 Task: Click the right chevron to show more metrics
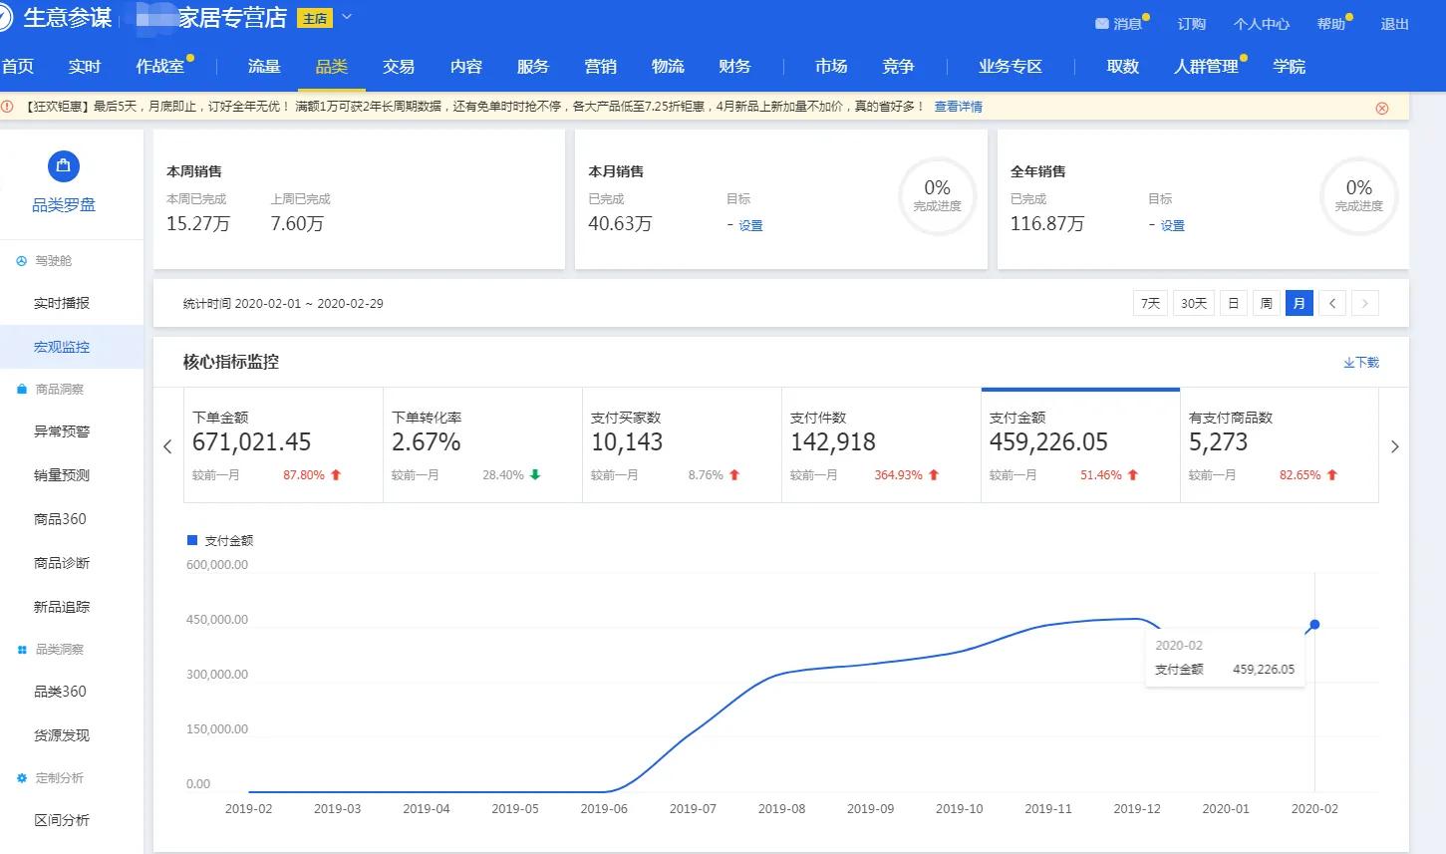click(1394, 446)
